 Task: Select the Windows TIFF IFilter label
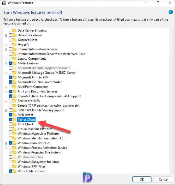click(32, 166)
